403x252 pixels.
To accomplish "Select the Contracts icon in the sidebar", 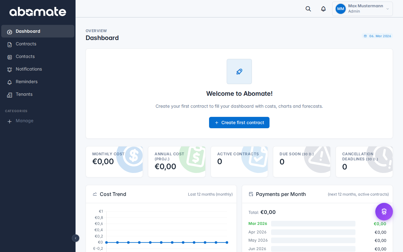I will [9, 44].
